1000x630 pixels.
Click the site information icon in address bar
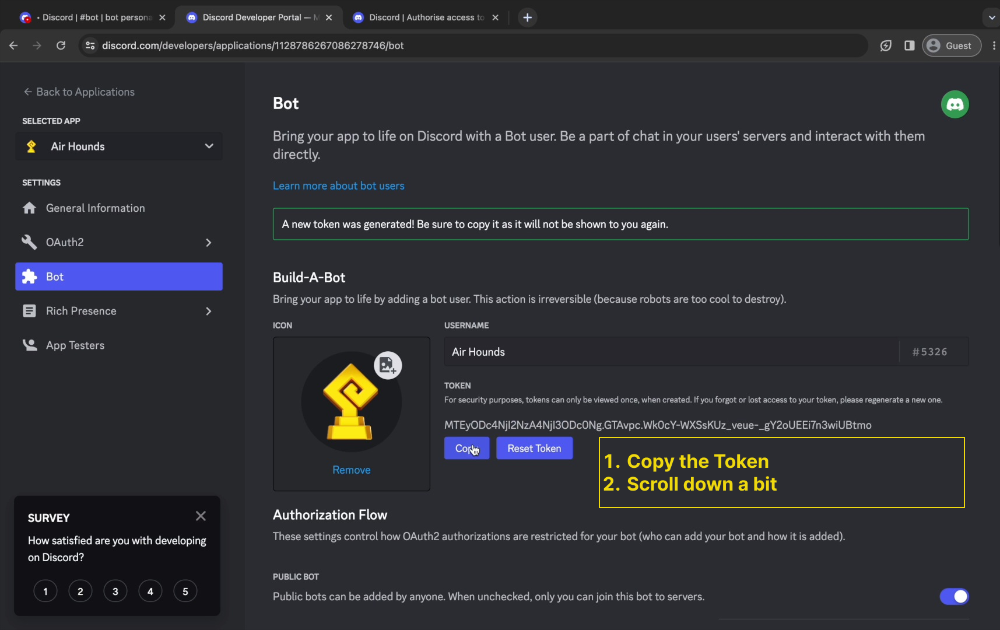point(90,45)
